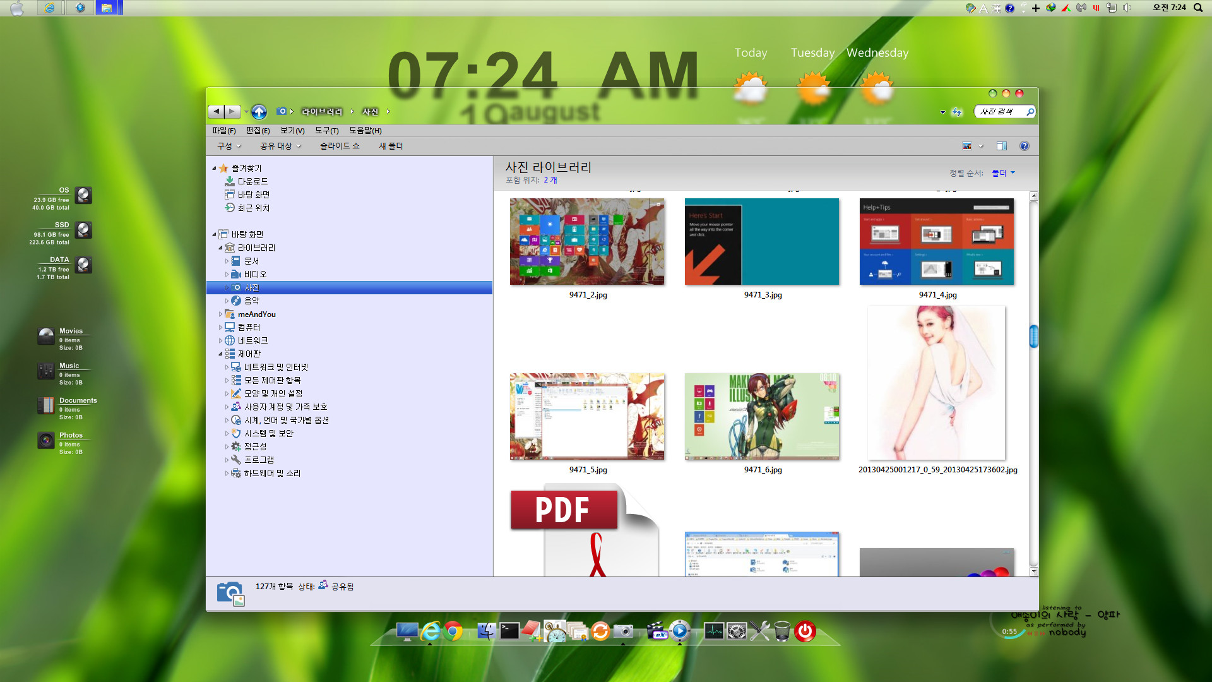Expand the 음악 library node
This screenshot has height=682, width=1212.
[227, 301]
